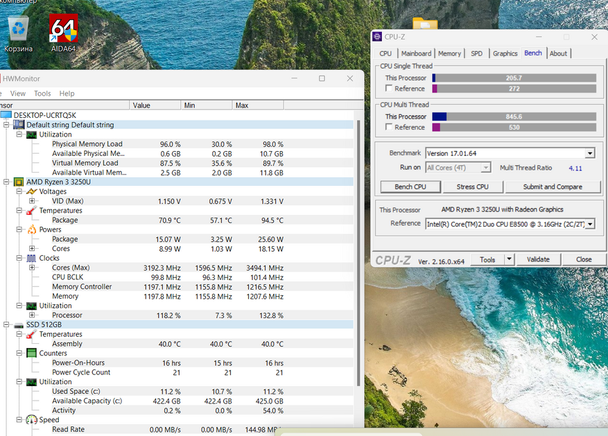The image size is (608, 436).
Task: Open the Benchmark version dropdown
Action: [589, 153]
